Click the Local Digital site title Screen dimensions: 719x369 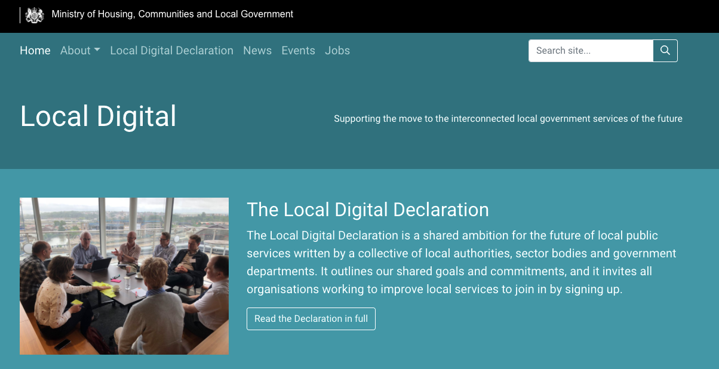(99, 116)
